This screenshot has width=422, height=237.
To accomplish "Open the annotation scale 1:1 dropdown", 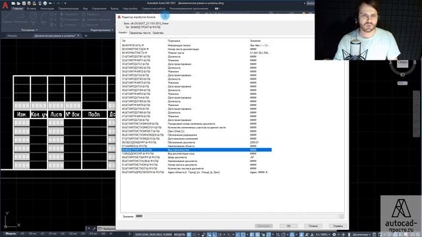I will click(x=323, y=234).
